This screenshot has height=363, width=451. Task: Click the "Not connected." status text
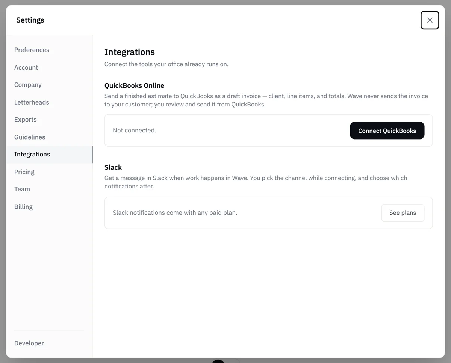pos(135,131)
